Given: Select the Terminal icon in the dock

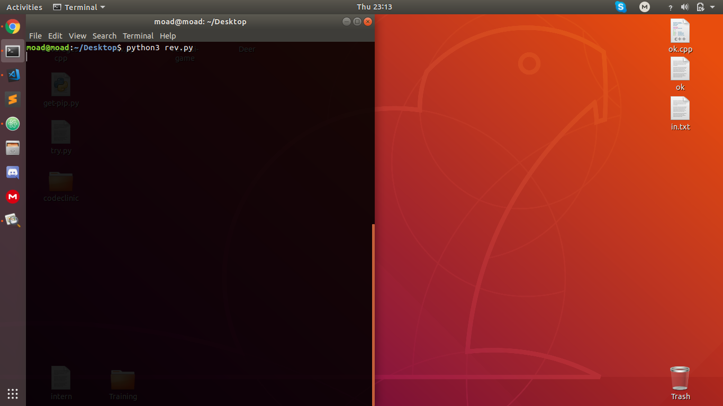Looking at the screenshot, I should (13, 51).
